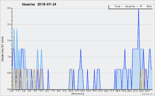This screenshot has height=96, width=155.
Task: Click the y-axis value 4.0
Action: [9, 8]
